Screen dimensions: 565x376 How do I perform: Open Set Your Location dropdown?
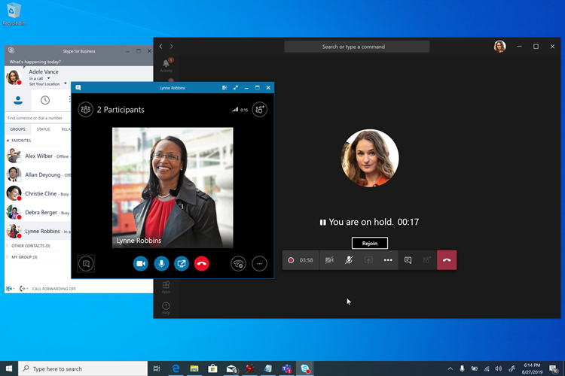66,83
